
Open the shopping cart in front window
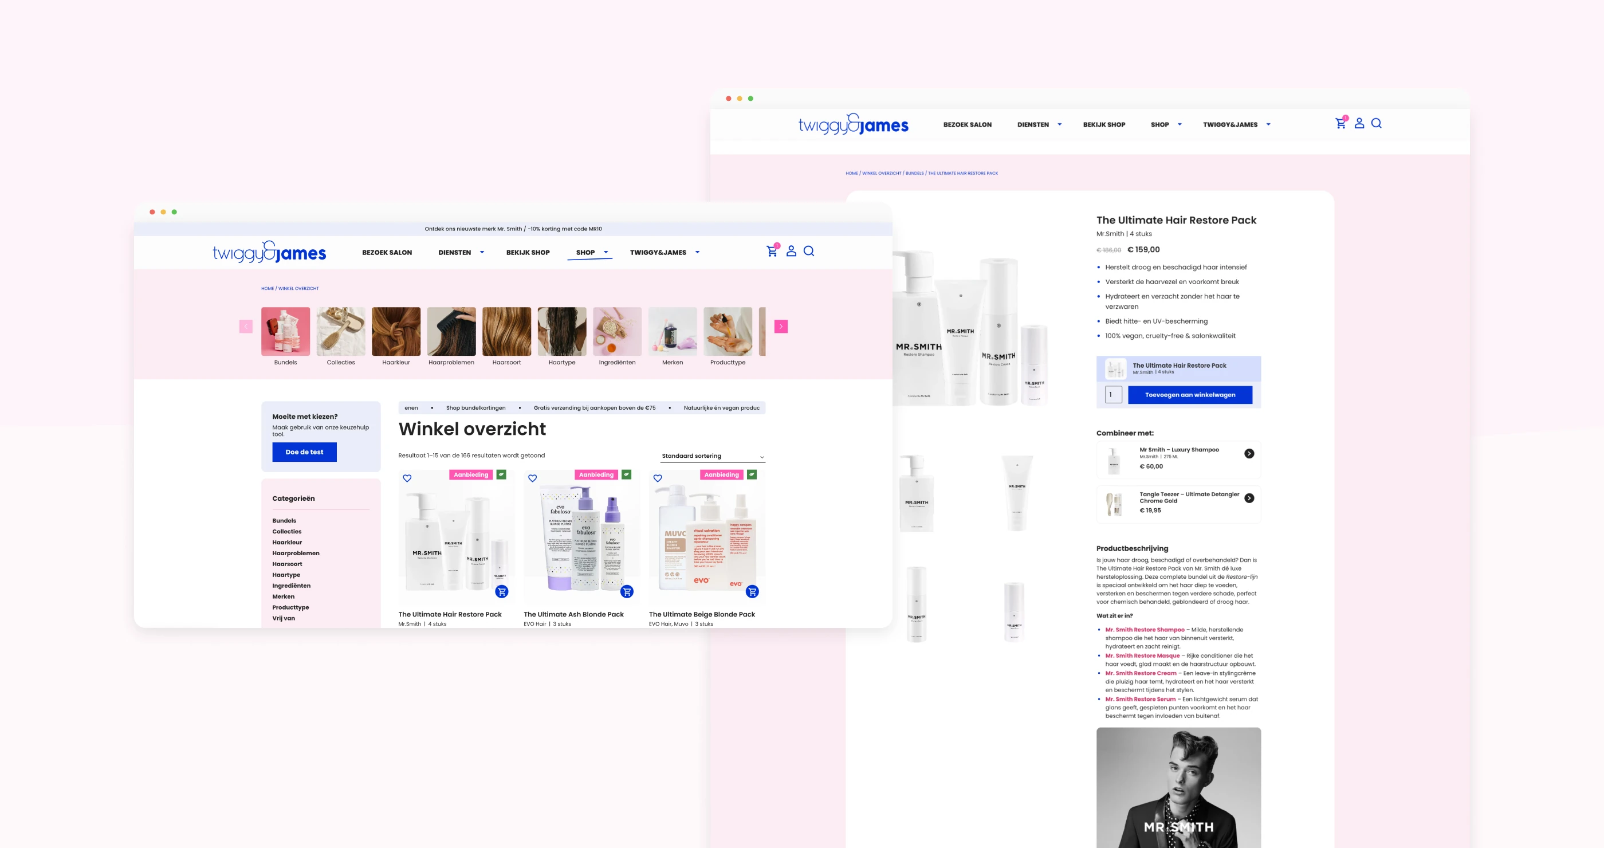(772, 251)
